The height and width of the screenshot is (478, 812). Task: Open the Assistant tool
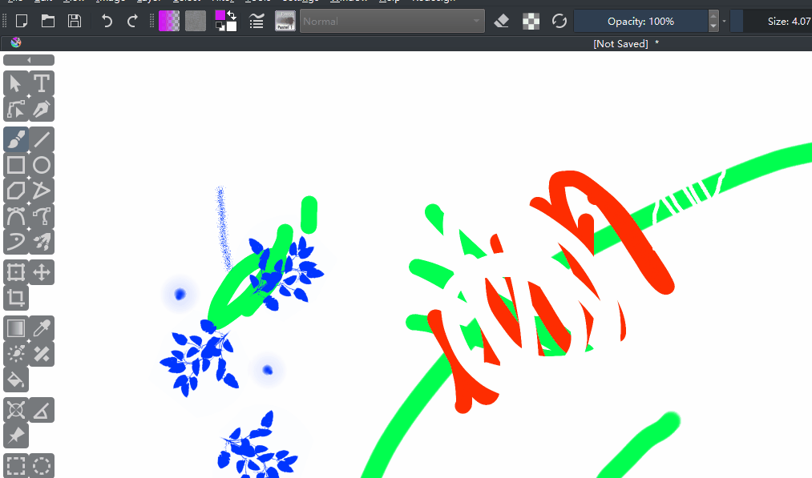click(x=15, y=410)
